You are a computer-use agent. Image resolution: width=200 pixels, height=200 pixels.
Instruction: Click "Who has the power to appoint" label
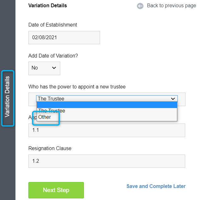tap(77, 87)
